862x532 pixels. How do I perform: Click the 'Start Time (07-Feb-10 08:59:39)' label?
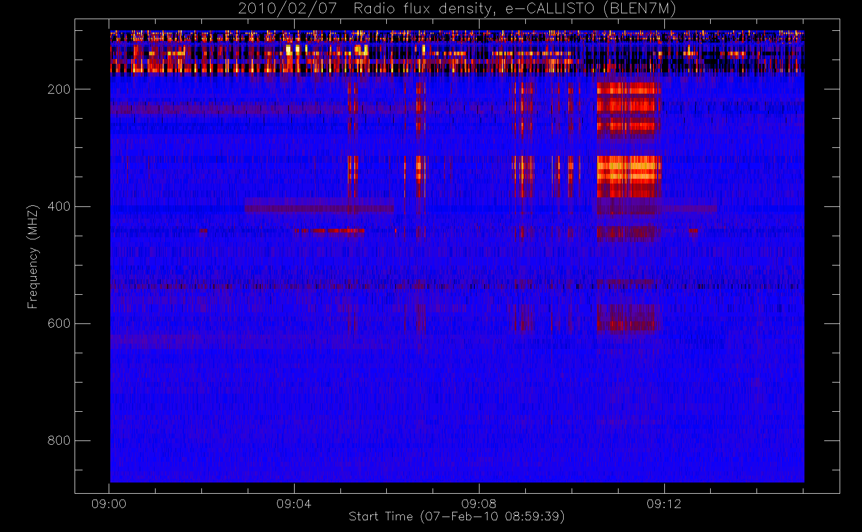[x=457, y=517]
